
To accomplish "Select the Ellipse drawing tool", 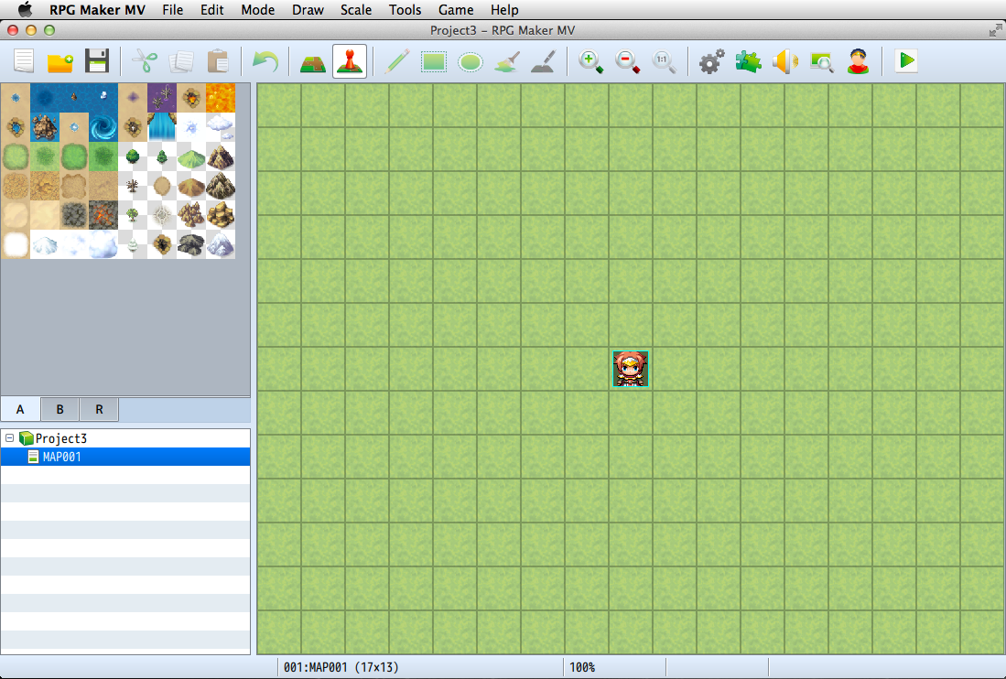I will [x=470, y=62].
